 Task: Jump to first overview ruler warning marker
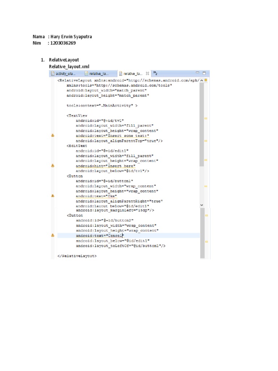point(206,118)
